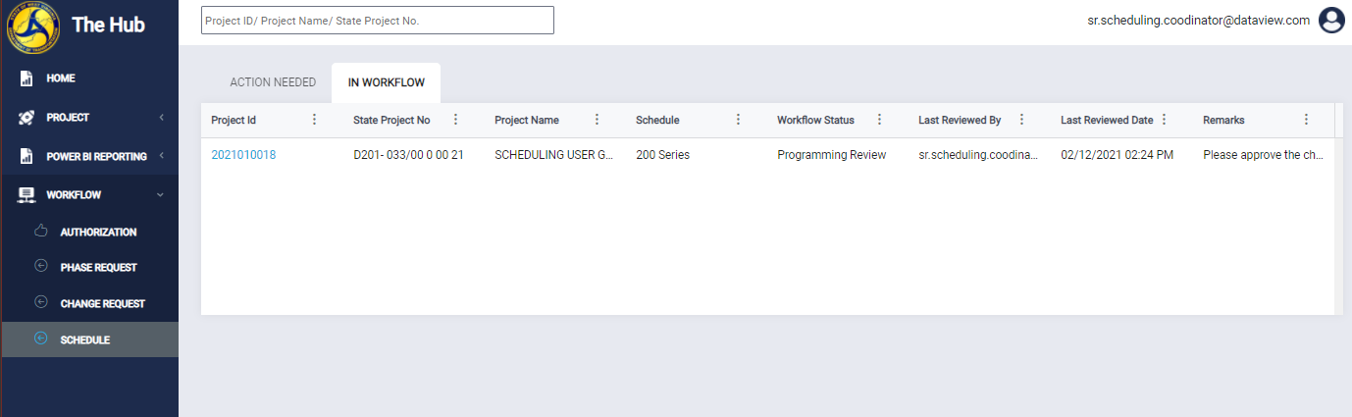The image size is (1352, 417).
Task: Open Last Reviewed Date column menu
Action: coord(1164,120)
